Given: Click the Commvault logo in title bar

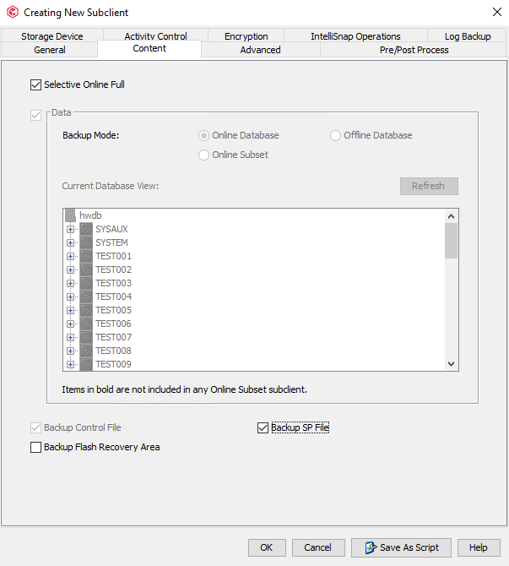Looking at the screenshot, I should [12, 13].
